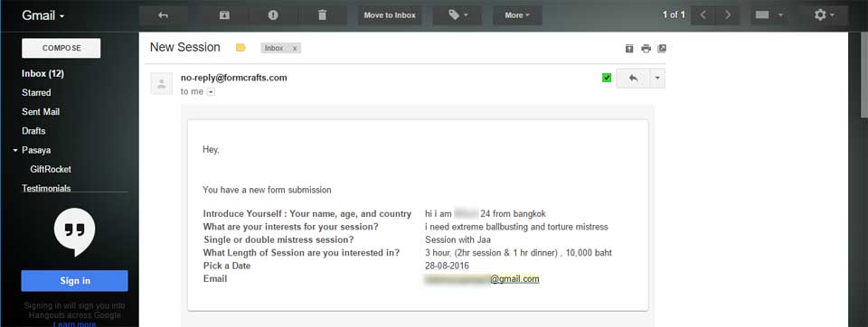This screenshot has width=868, height=327.
Task: Open the More actions dropdown
Action: 517,15
